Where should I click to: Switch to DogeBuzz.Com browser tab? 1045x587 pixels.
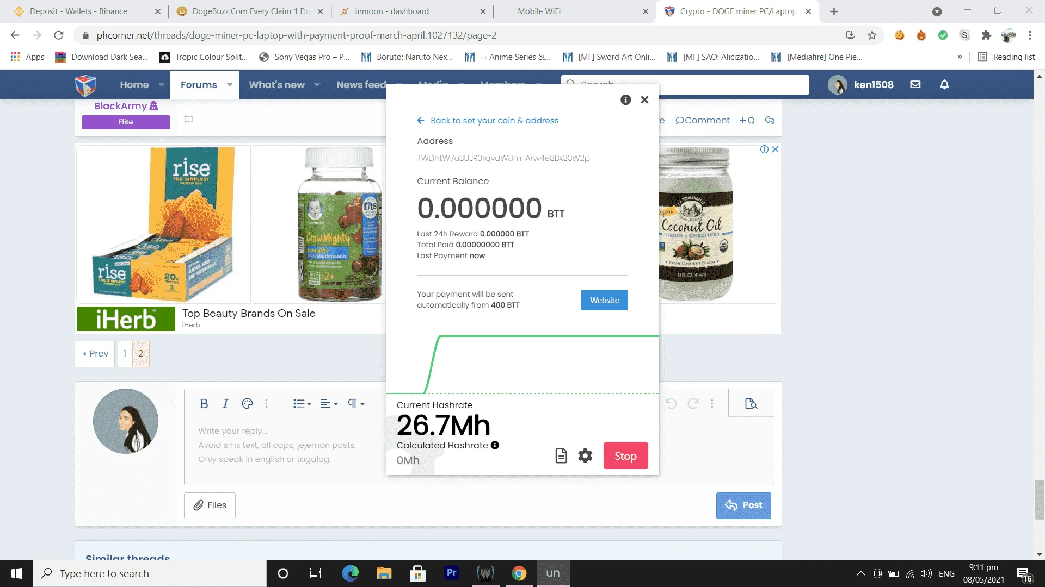coord(251,11)
